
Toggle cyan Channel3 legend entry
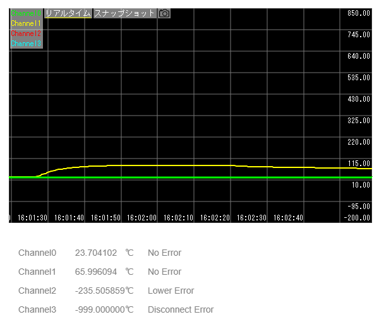click(26, 44)
